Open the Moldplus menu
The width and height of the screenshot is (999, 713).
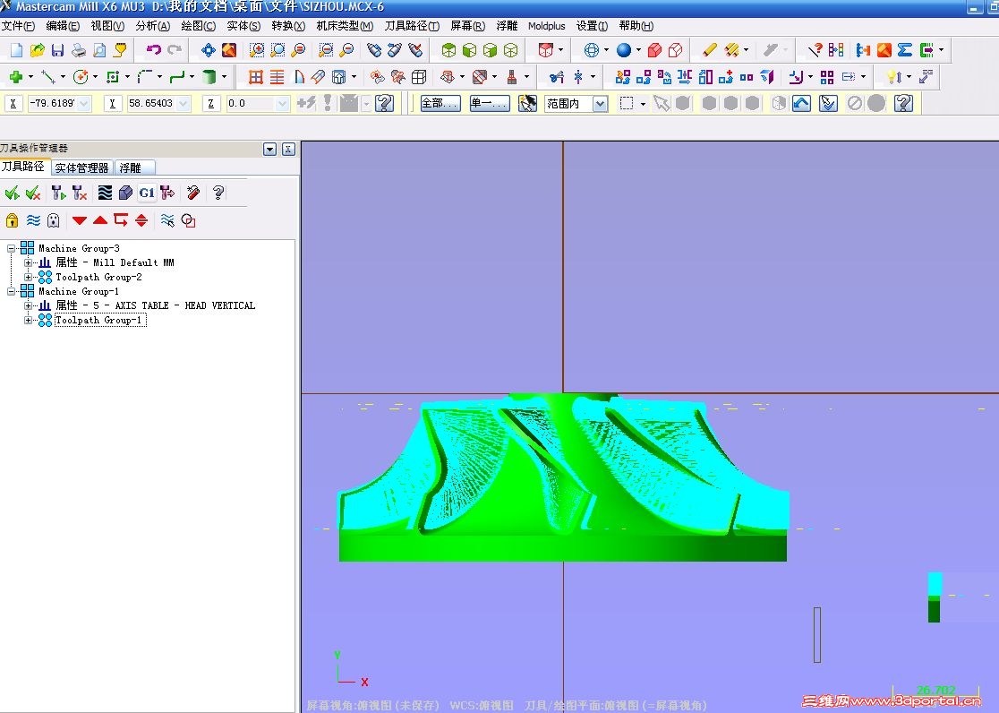(x=547, y=26)
